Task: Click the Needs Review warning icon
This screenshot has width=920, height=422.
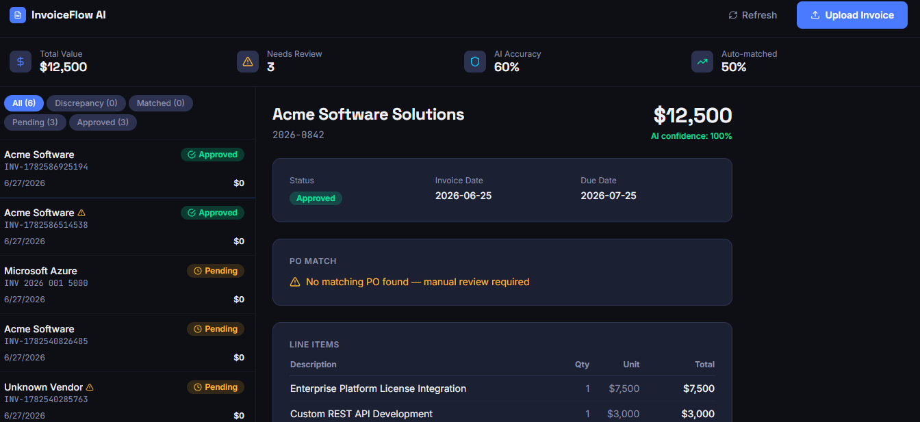Action: coord(248,61)
